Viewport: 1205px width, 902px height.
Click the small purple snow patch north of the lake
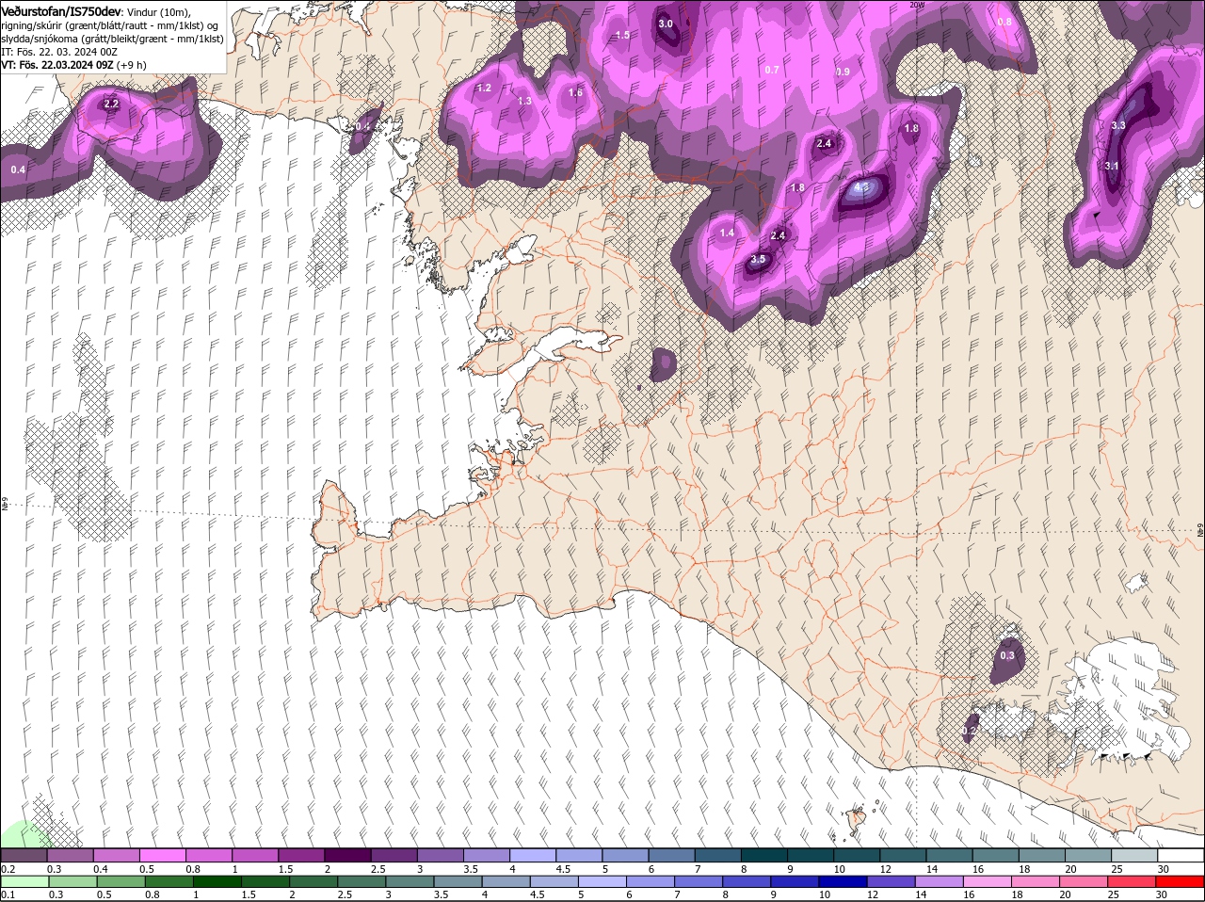[664, 363]
